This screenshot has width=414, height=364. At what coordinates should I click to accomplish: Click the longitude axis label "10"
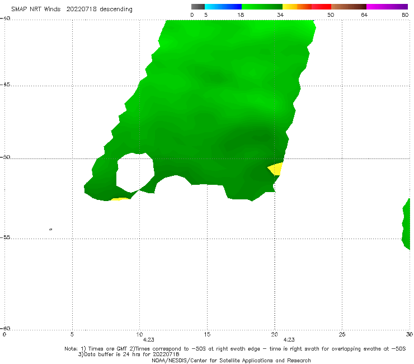pyautogui.click(x=139, y=334)
